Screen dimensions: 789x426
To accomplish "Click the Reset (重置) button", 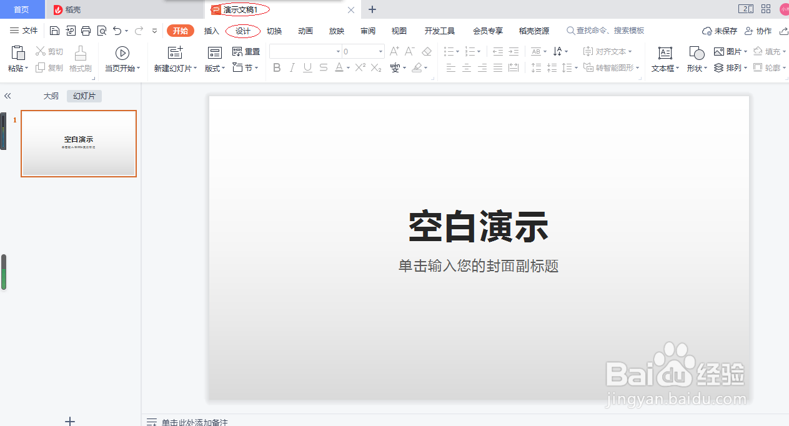I will 246,51.
